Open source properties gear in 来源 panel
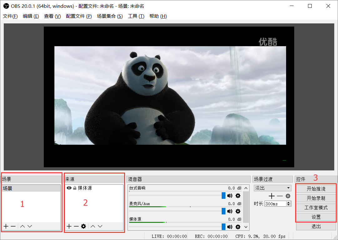Image resolution: width=338 pixels, height=240 pixels. 83,226
